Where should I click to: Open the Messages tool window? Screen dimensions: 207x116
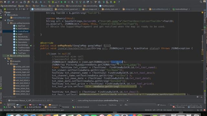click(x=51, y=107)
